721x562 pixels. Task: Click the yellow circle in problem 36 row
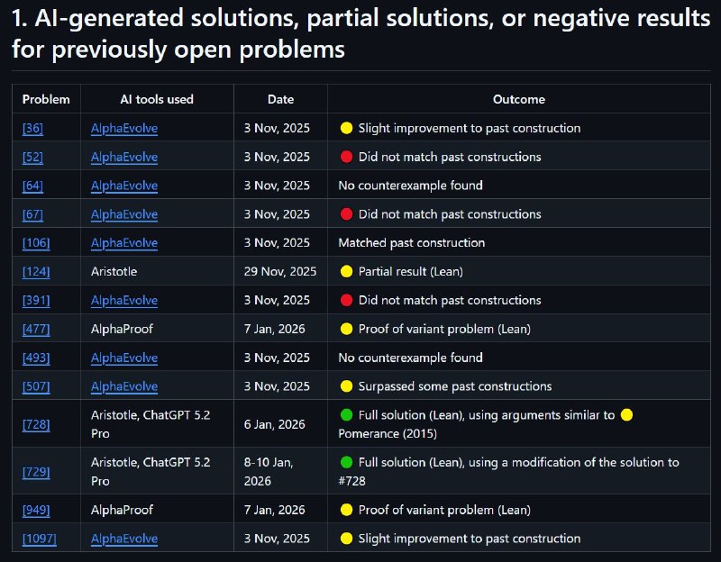pyautogui.click(x=346, y=128)
